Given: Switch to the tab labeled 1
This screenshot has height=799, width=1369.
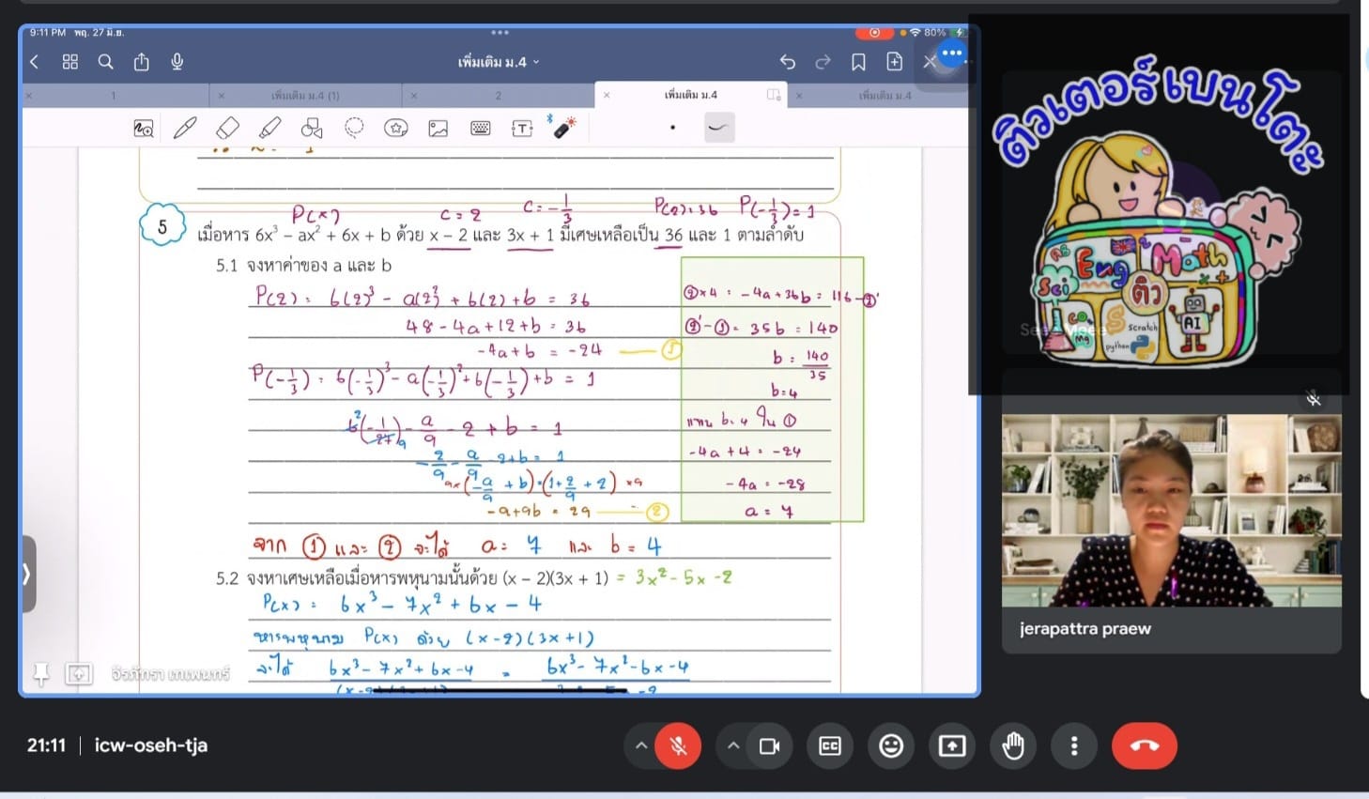Looking at the screenshot, I should 114,96.
